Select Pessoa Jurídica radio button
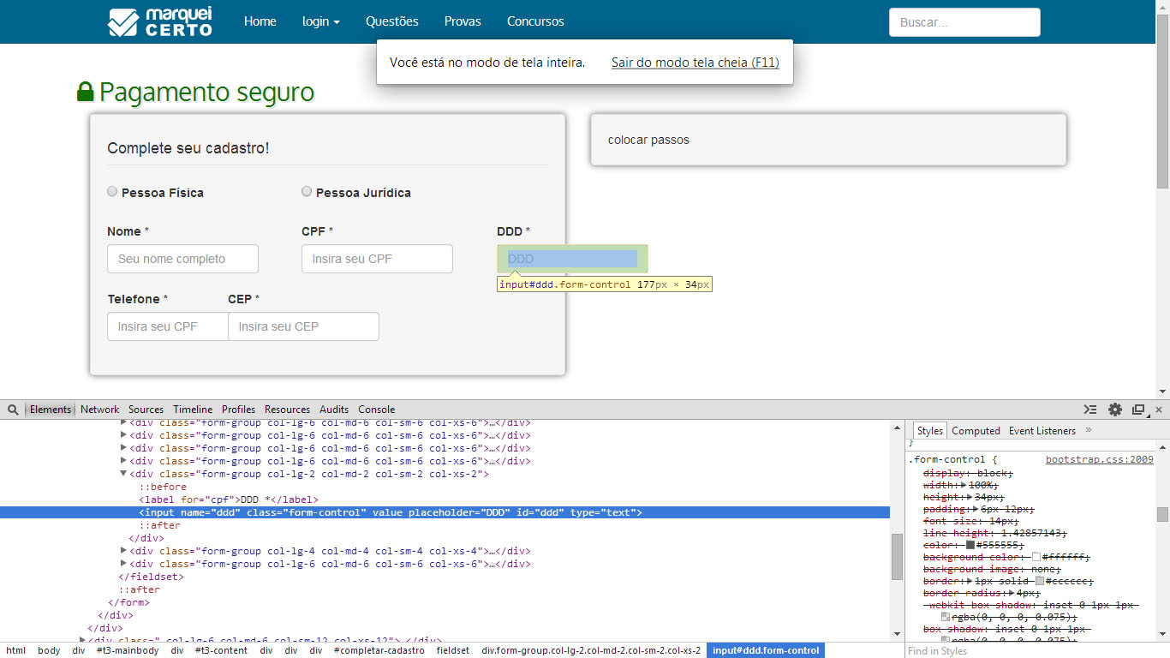The height and width of the screenshot is (658, 1170). pyautogui.click(x=307, y=192)
